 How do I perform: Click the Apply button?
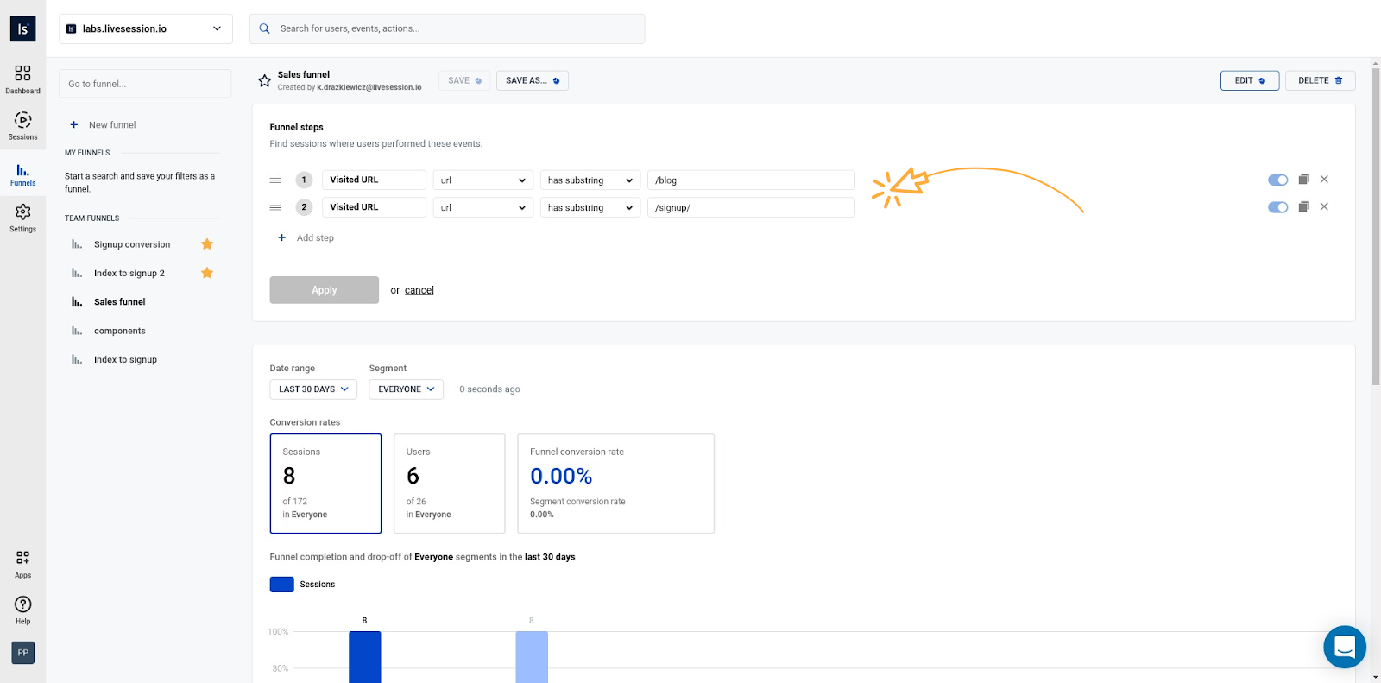pos(325,290)
